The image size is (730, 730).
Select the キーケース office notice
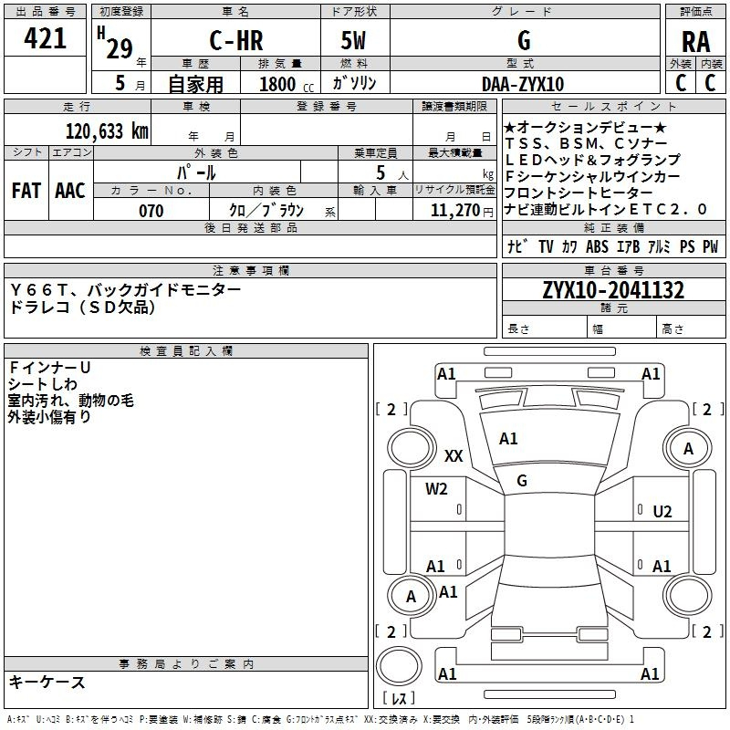(47, 682)
